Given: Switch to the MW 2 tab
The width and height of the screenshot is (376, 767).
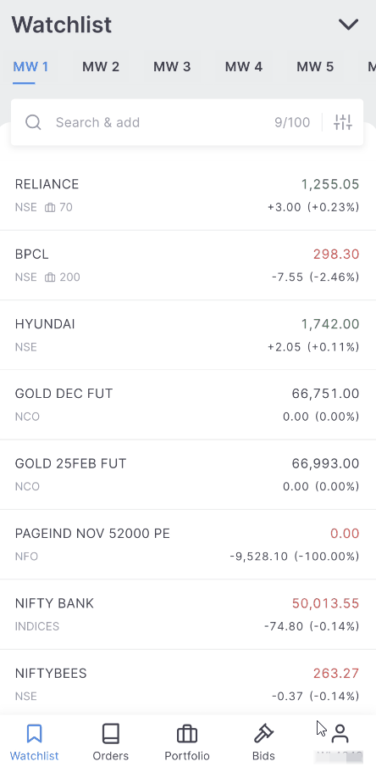Looking at the screenshot, I should click(x=101, y=66).
